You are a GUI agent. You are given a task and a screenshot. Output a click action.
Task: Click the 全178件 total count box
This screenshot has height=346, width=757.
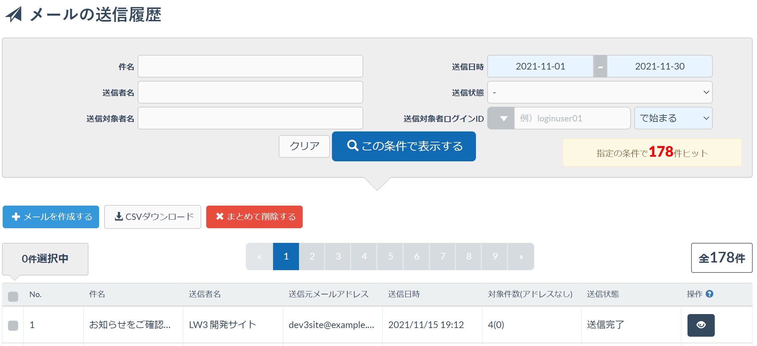click(x=722, y=258)
